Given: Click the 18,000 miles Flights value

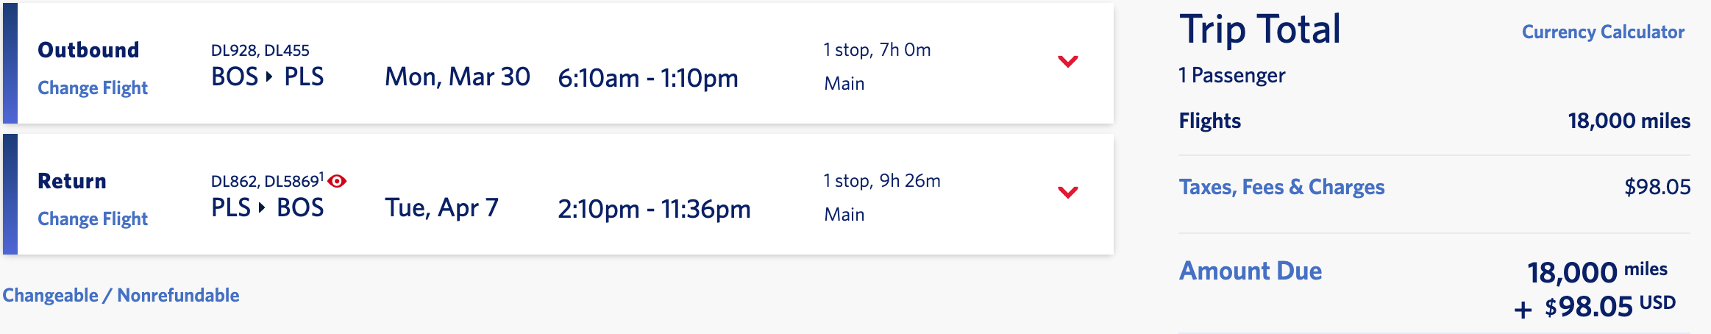Looking at the screenshot, I should [x=1629, y=121].
